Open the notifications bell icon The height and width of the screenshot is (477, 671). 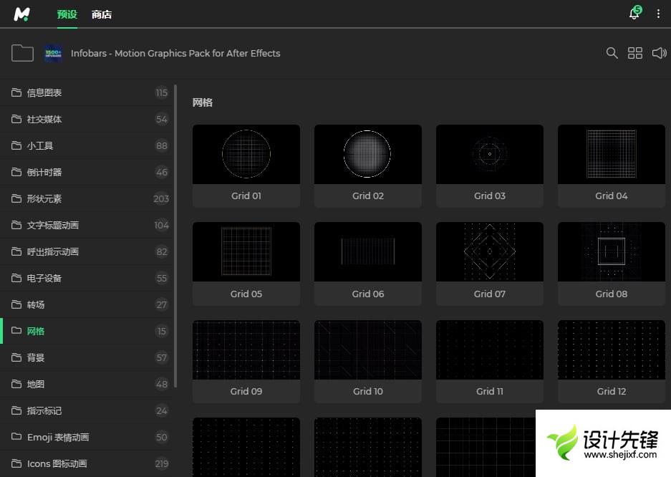click(634, 14)
